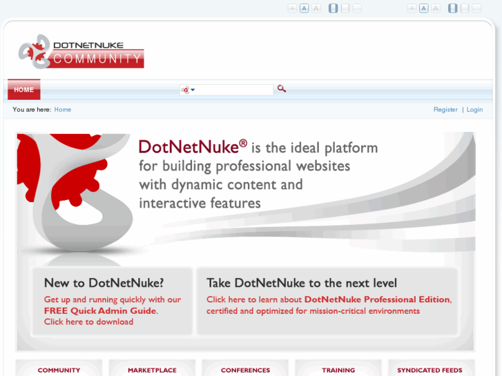This screenshot has height=376, width=502.
Task: Choose full page width in right icon group
Action: [476, 8]
